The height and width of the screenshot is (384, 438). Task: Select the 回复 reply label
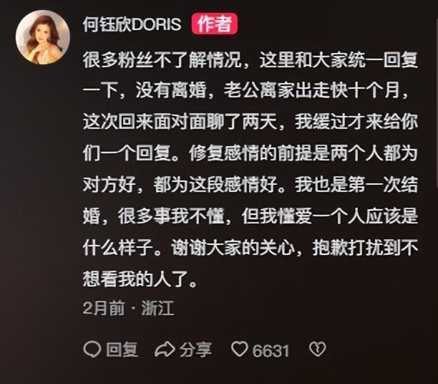pos(122,350)
